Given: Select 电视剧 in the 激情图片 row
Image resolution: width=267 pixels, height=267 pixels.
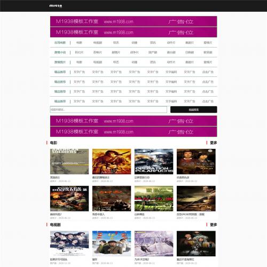Looking at the screenshot, I should pos(98,62).
